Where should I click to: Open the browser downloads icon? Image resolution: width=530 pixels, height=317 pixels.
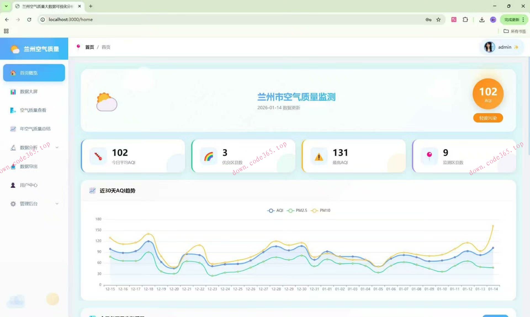point(482,20)
